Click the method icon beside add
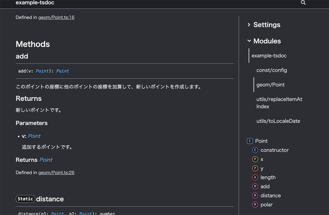The height and width of the screenshot is (215, 329). coord(255,186)
